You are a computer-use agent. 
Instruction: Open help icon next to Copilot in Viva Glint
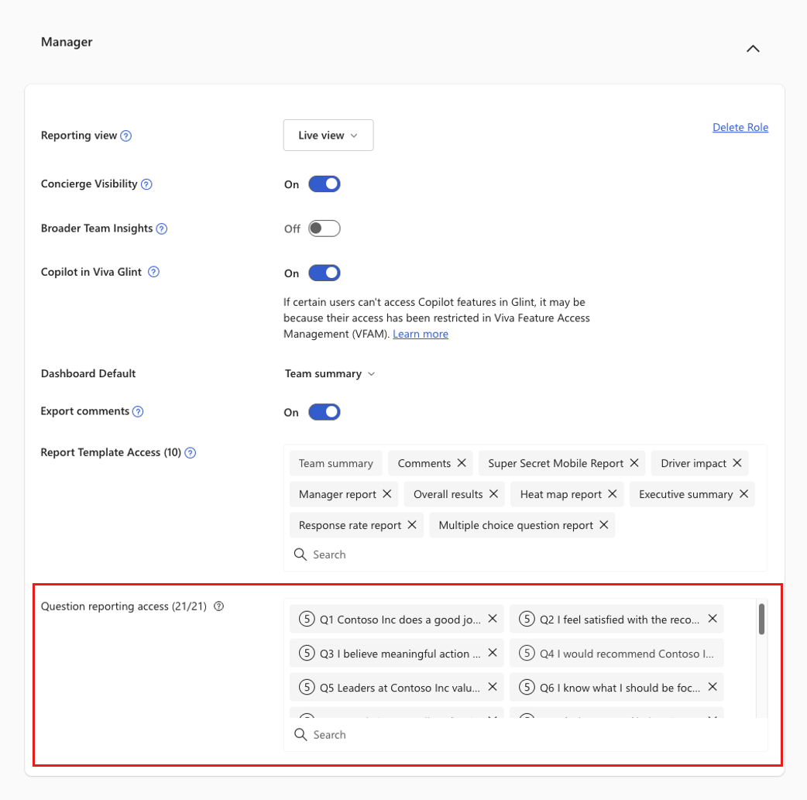tap(153, 272)
